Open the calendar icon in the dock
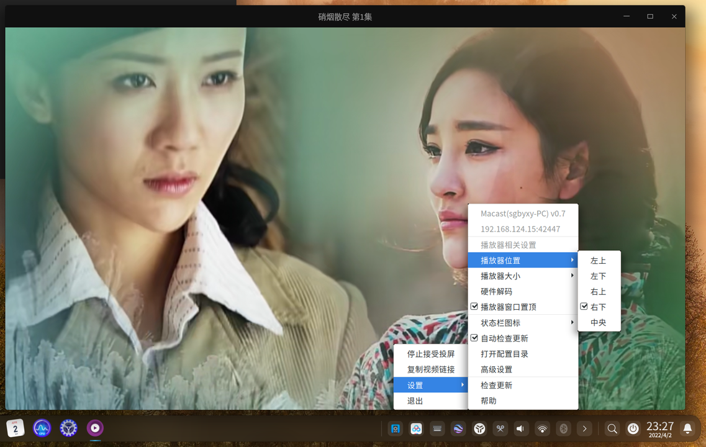The image size is (706, 447). (x=15, y=428)
